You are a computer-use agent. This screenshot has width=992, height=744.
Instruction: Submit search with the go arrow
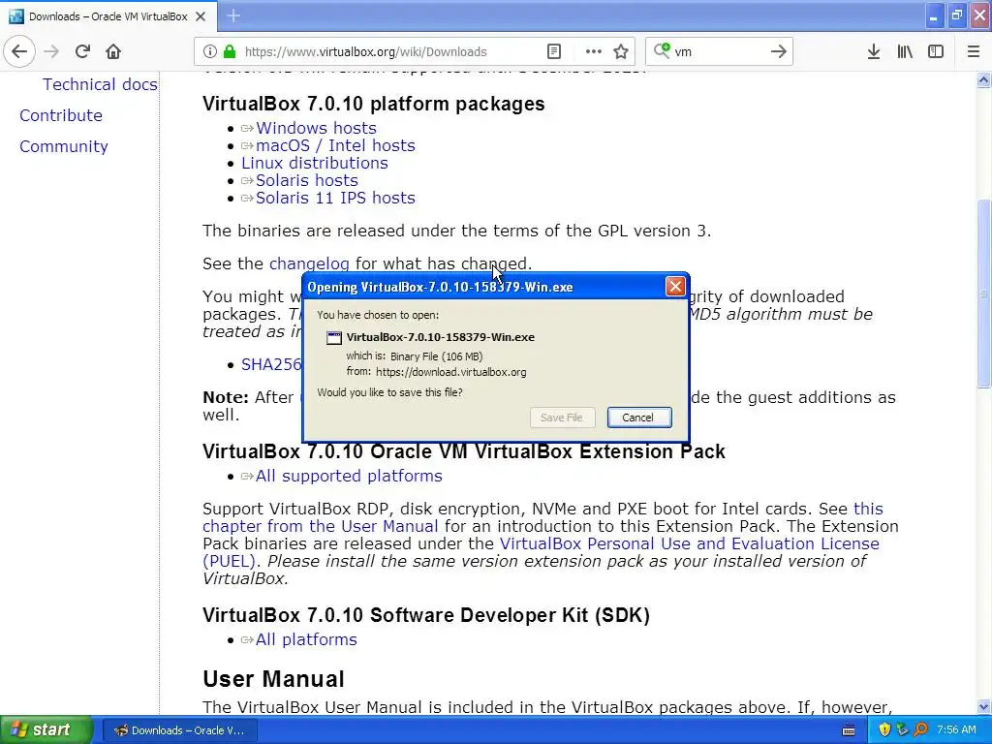click(x=779, y=51)
